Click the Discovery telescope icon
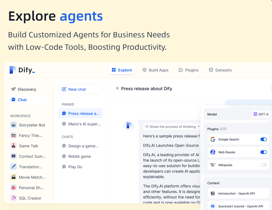272x210 pixels. pyautogui.click(x=13, y=89)
